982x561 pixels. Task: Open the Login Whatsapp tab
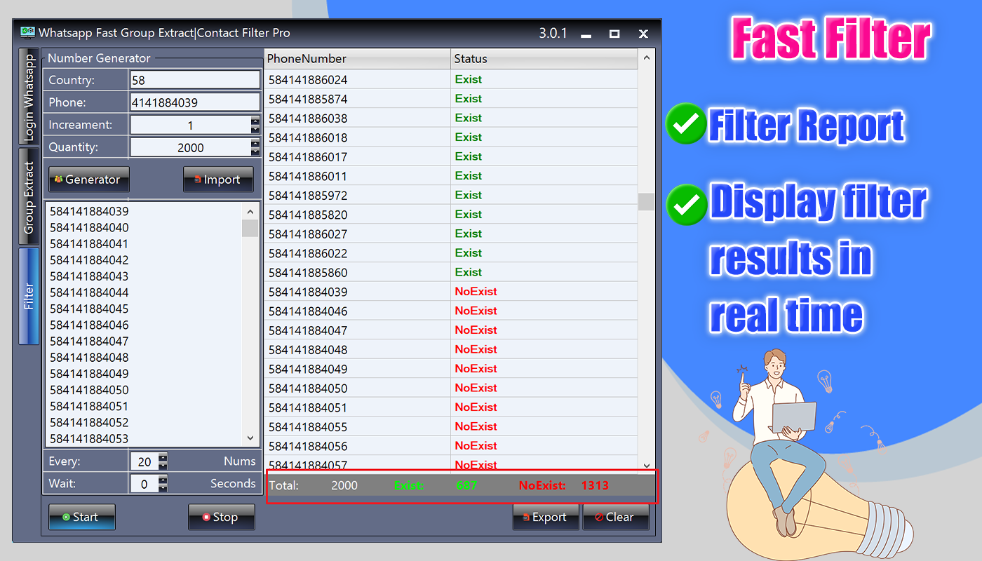point(29,97)
